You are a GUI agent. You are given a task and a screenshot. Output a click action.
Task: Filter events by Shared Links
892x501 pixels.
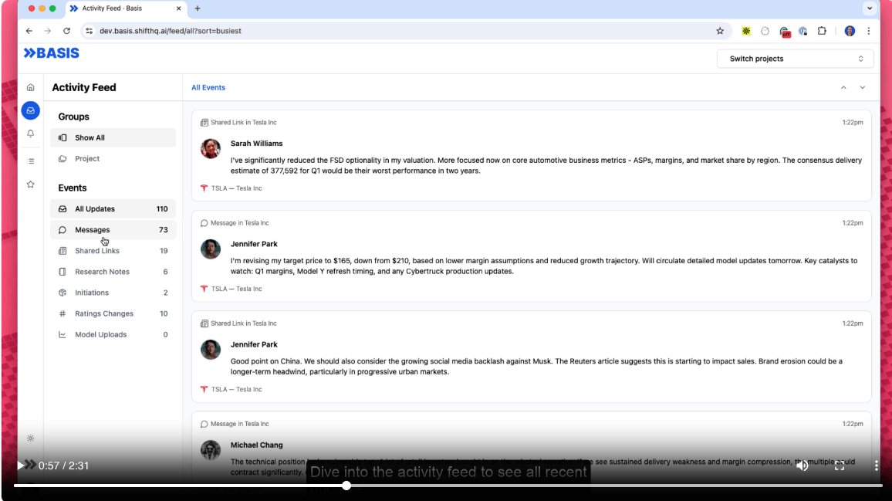[113, 251]
